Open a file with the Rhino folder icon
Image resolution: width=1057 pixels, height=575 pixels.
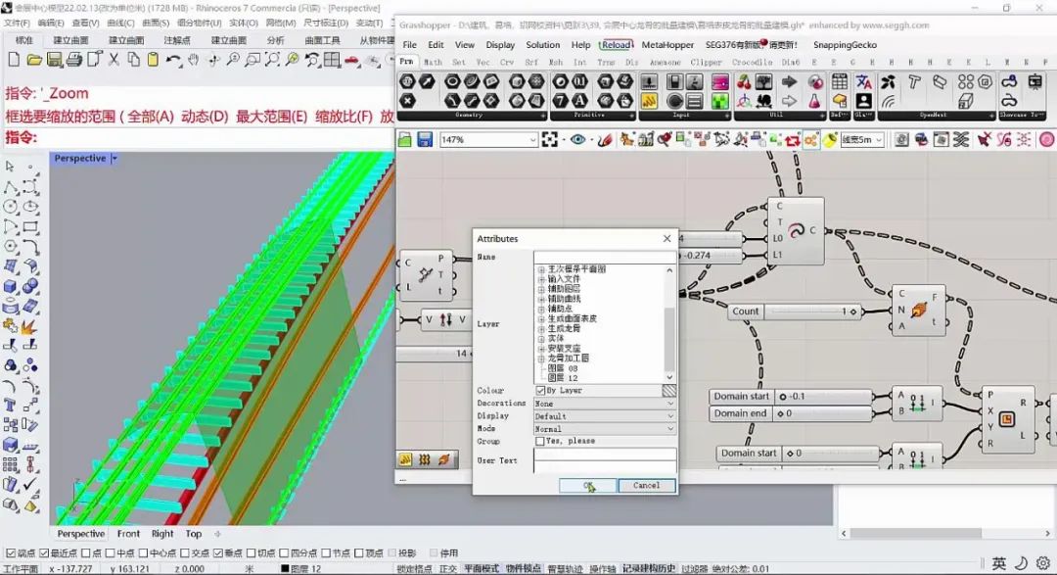(33, 60)
